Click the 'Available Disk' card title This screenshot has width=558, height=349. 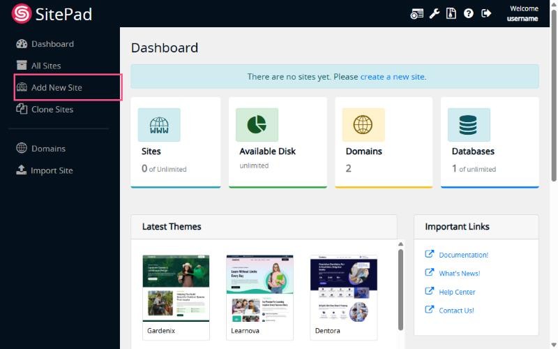pos(267,151)
